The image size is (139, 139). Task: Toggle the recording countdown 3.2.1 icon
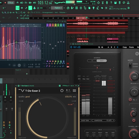(x=26, y=3)
